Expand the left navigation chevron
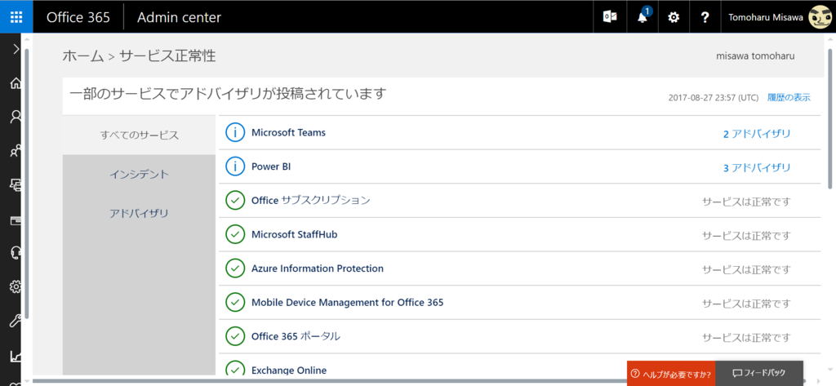836x386 pixels. point(16,49)
